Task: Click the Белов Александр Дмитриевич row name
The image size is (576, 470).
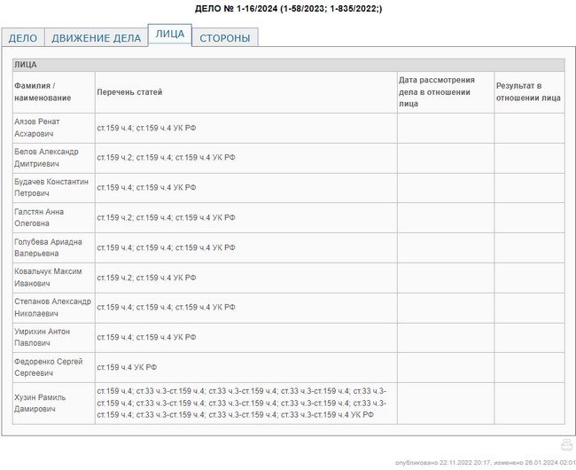Action: tap(46, 158)
